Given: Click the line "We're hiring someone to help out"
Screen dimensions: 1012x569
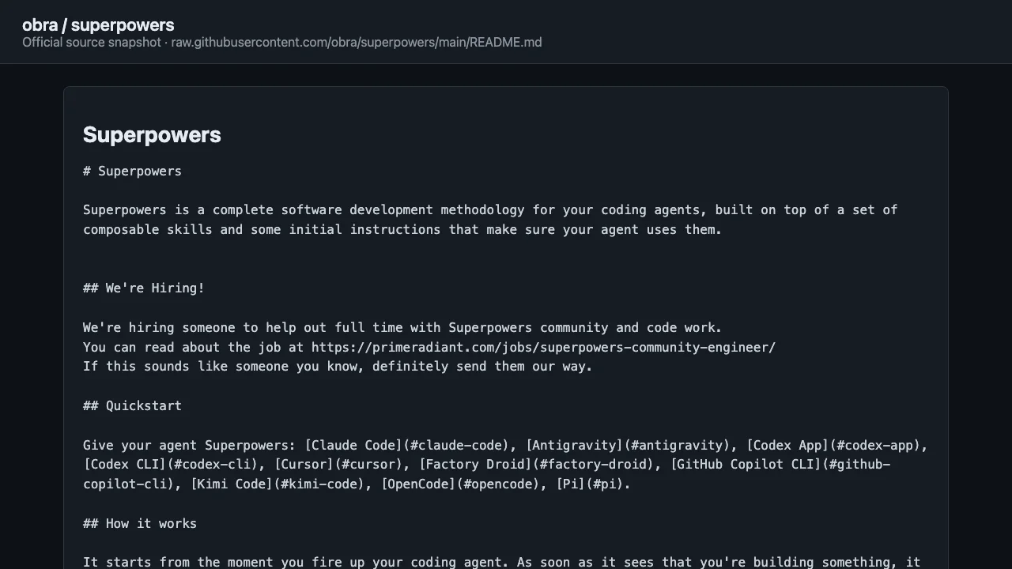Looking at the screenshot, I should [x=402, y=328].
